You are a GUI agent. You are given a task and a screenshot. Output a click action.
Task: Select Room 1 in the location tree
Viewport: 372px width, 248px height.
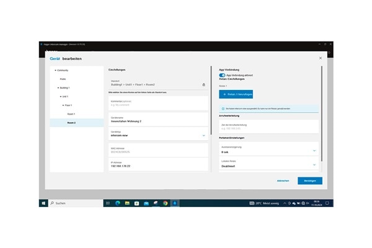[x=71, y=114]
